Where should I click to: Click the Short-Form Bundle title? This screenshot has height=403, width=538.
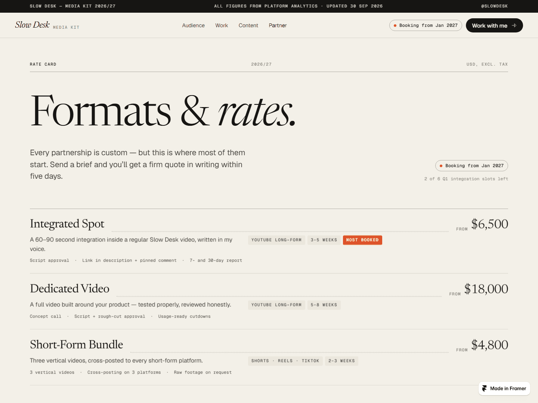(x=77, y=344)
